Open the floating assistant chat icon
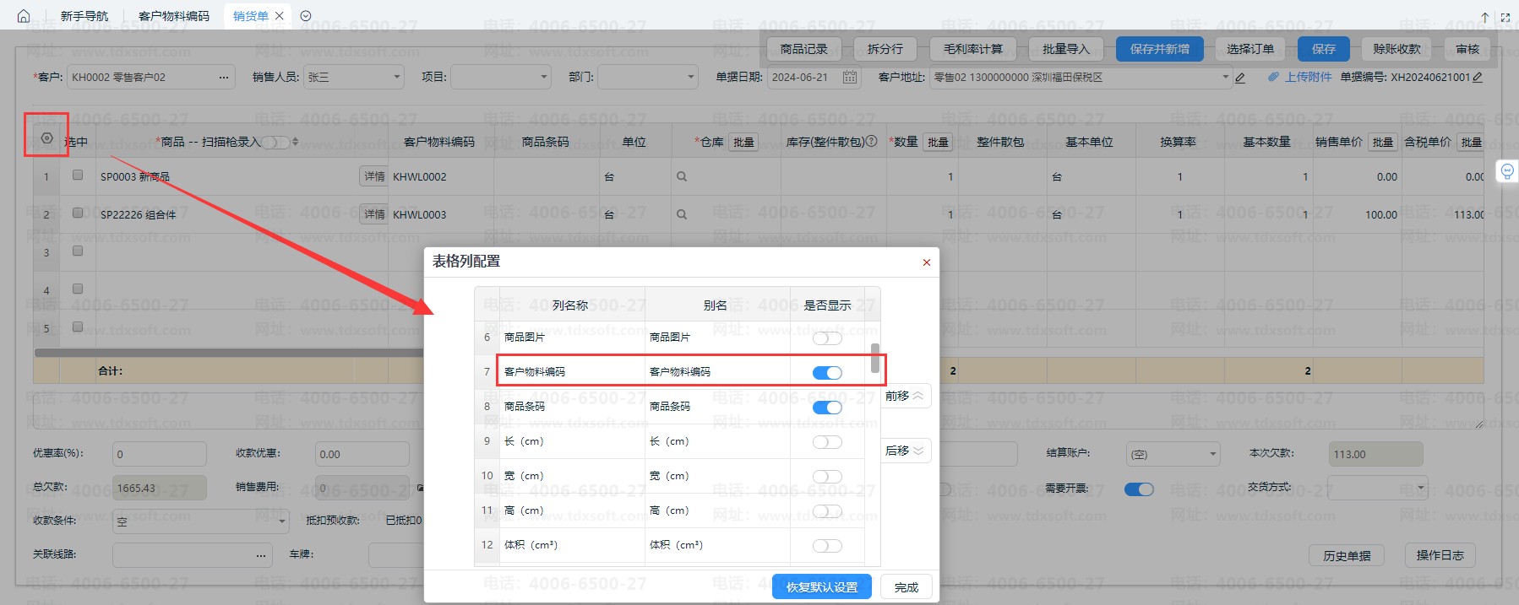The height and width of the screenshot is (605, 1519). 1506,172
